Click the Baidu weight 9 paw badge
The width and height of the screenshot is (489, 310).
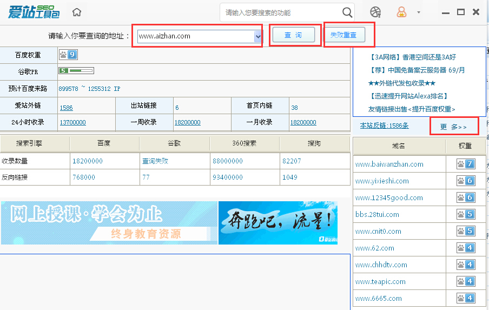(68, 55)
